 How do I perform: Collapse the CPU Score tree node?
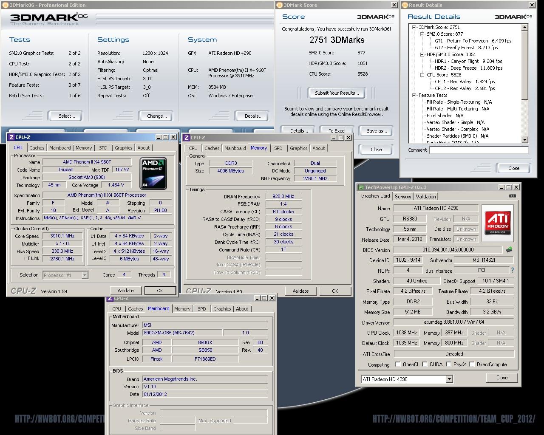coord(422,75)
